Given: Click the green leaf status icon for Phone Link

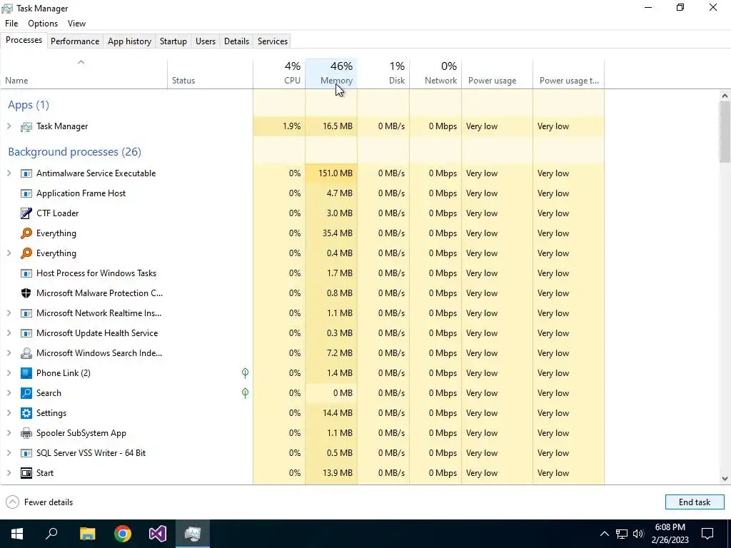Looking at the screenshot, I should point(246,372).
